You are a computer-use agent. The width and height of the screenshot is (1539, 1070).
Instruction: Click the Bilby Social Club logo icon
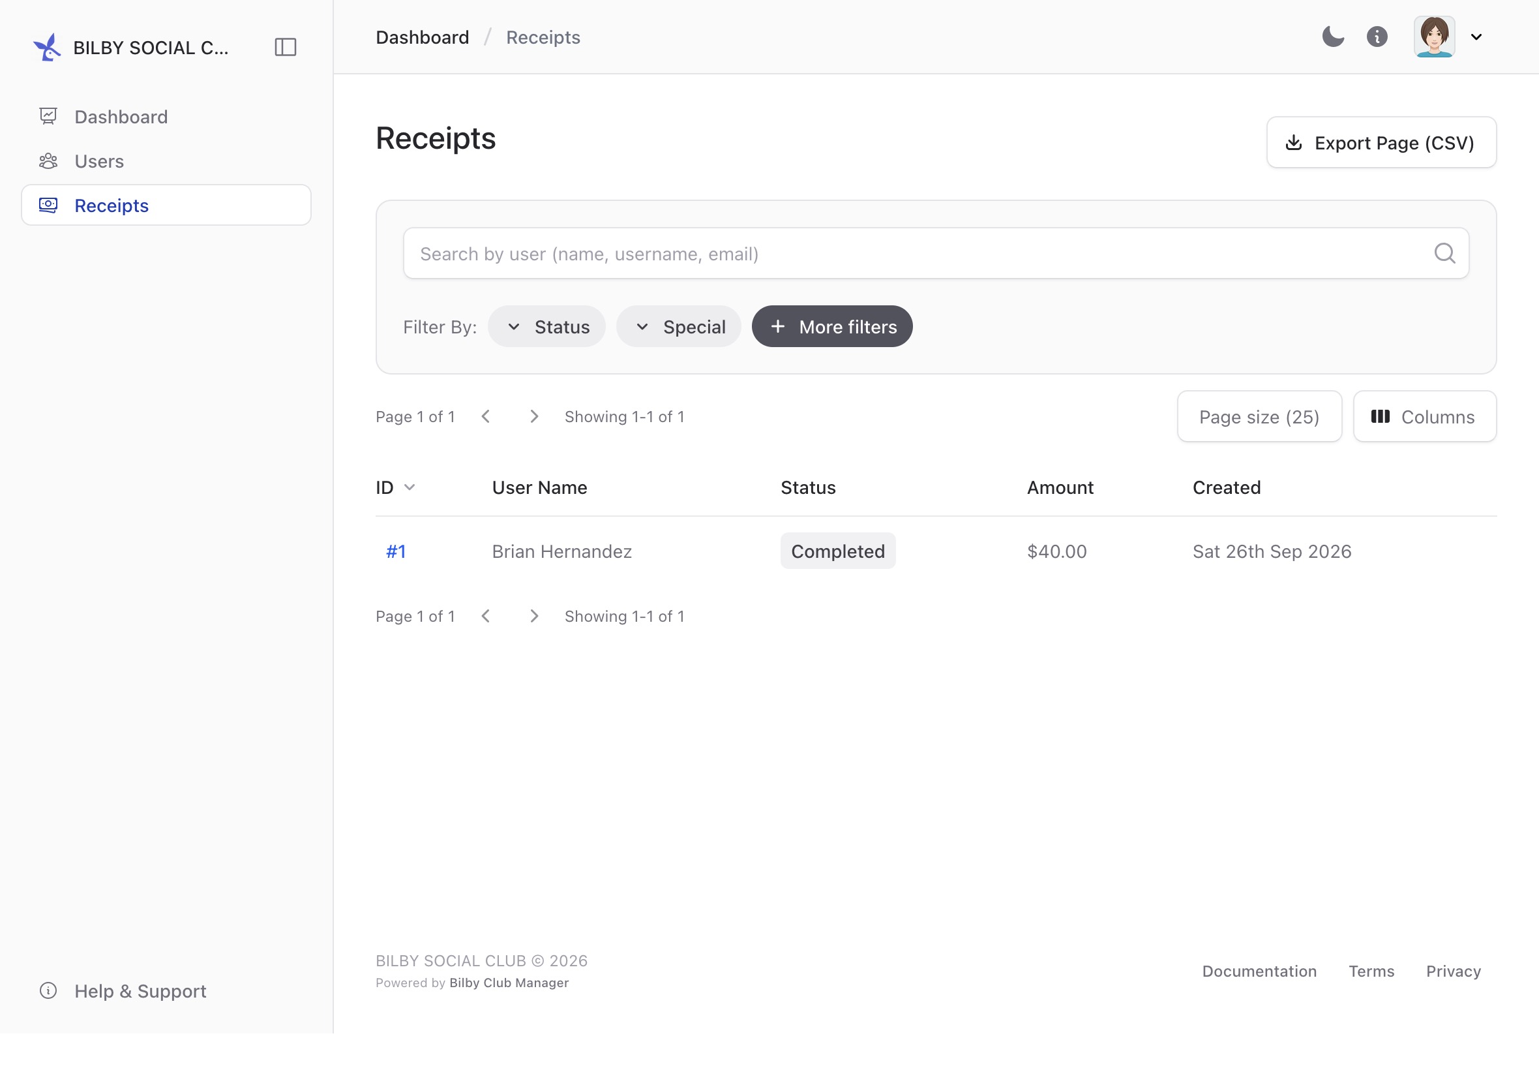(47, 47)
